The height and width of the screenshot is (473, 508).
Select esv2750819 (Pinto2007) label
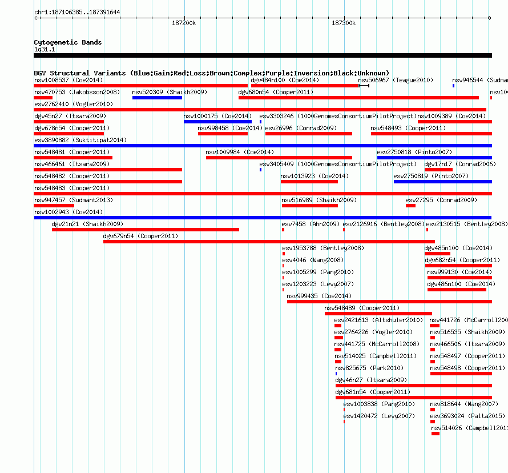click(x=431, y=176)
